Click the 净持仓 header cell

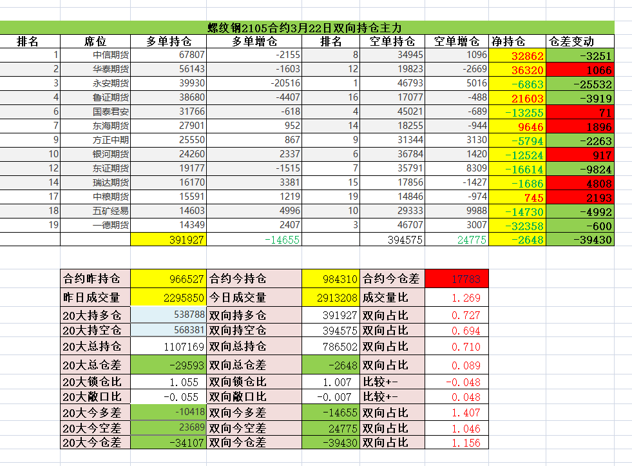[517, 41]
